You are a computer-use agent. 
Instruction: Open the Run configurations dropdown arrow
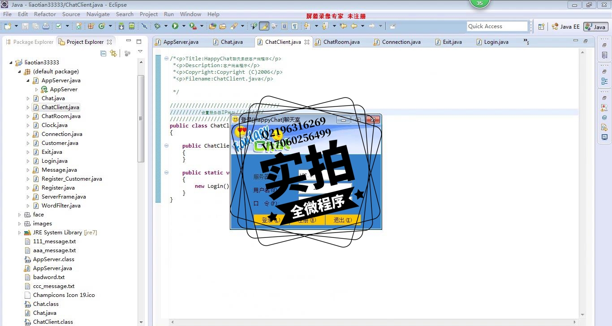point(183,26)
